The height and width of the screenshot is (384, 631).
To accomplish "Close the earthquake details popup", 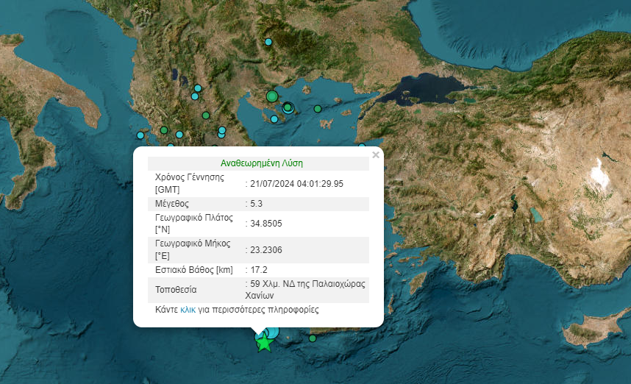I will pyautogui.click(x=376, y=155).
